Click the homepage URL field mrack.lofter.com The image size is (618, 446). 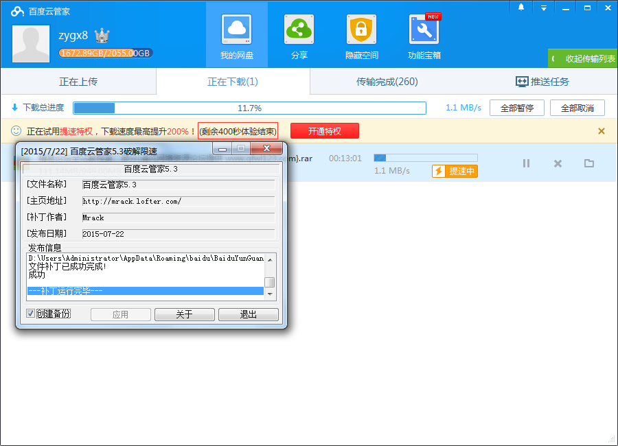coord(178,201)
